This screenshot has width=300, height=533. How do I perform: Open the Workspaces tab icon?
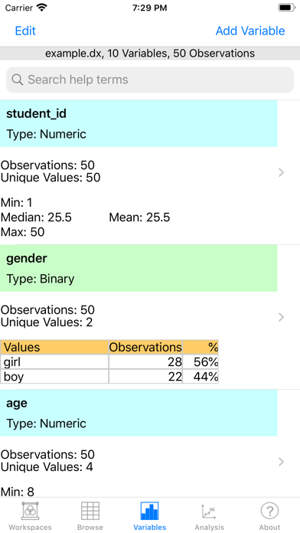31,511
